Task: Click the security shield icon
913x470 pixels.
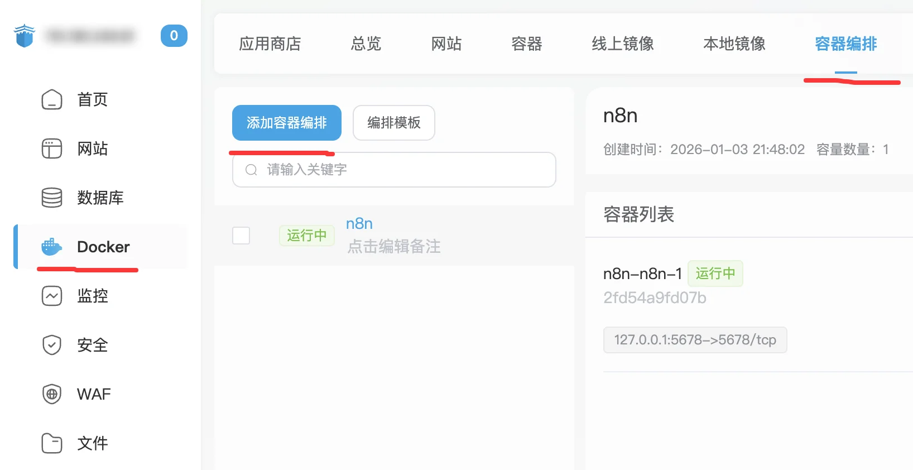Action: 52,345
